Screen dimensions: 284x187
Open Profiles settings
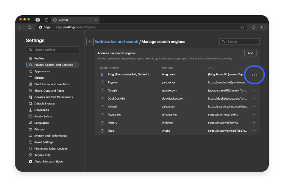coord(53,58)
